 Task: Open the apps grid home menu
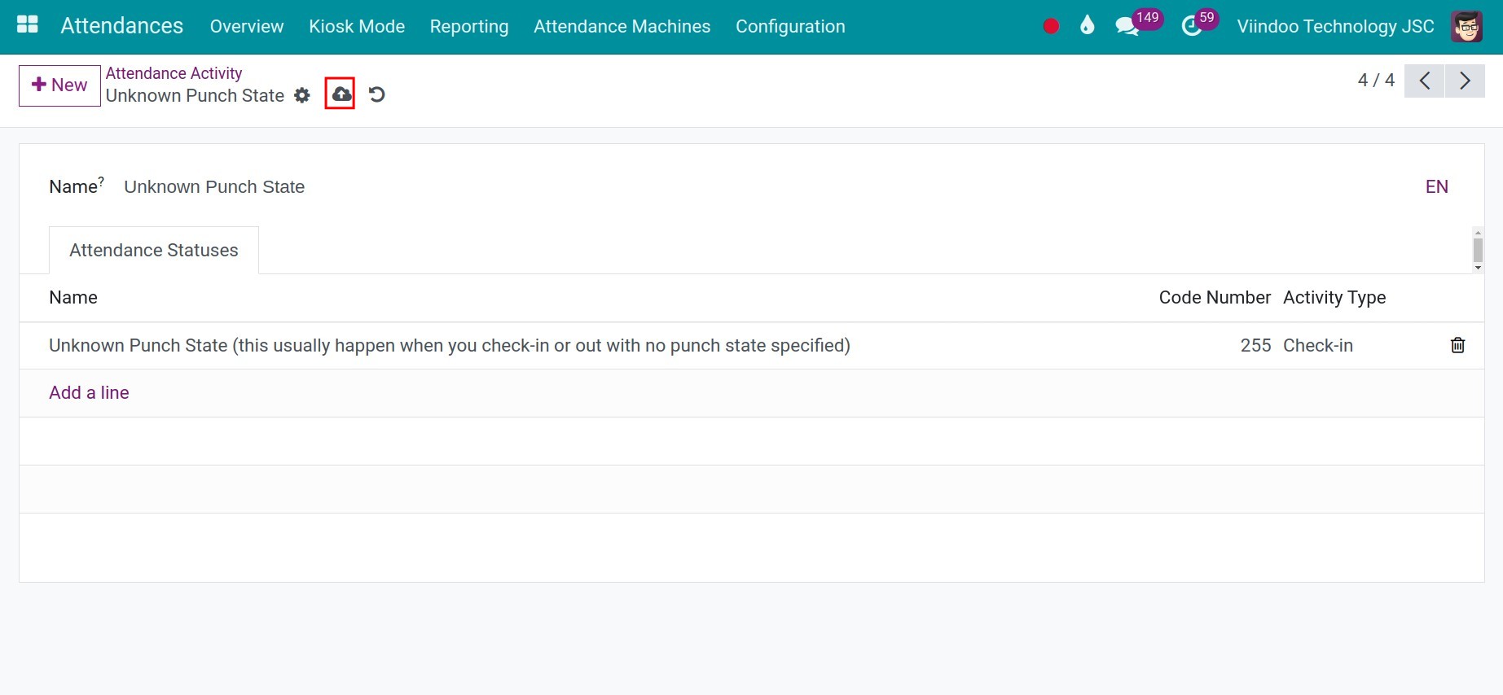pos(28,25)
